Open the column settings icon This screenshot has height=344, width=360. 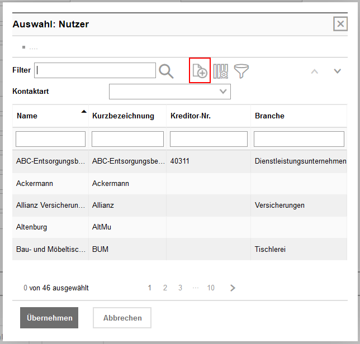point(221,71)
